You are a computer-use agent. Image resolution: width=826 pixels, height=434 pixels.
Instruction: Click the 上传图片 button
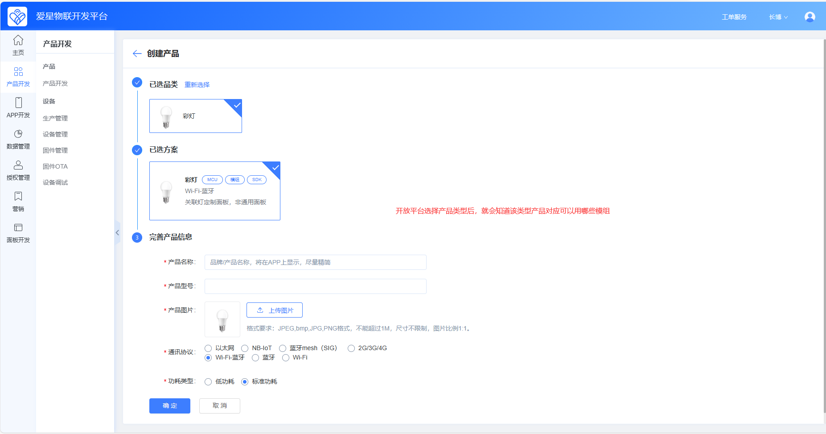coord(275,310)
